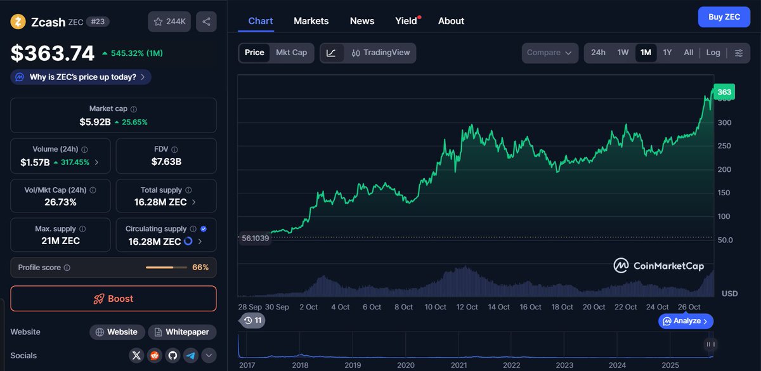This screenshot has height=371, width=761.
Task: Click Why is ZEC's price up today
Action: click(81, 77)
